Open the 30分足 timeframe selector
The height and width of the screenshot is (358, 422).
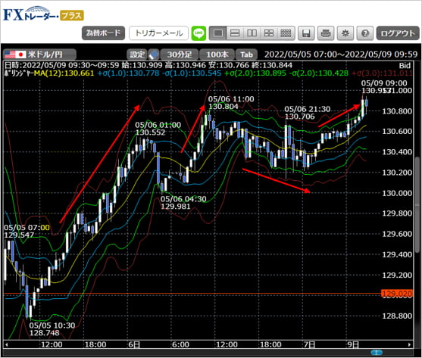click(x=180, y=54)
